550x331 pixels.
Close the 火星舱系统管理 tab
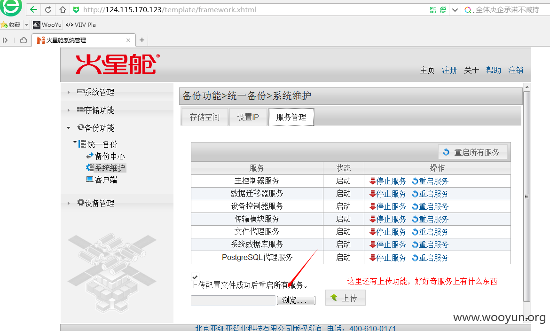pos(128,40)
